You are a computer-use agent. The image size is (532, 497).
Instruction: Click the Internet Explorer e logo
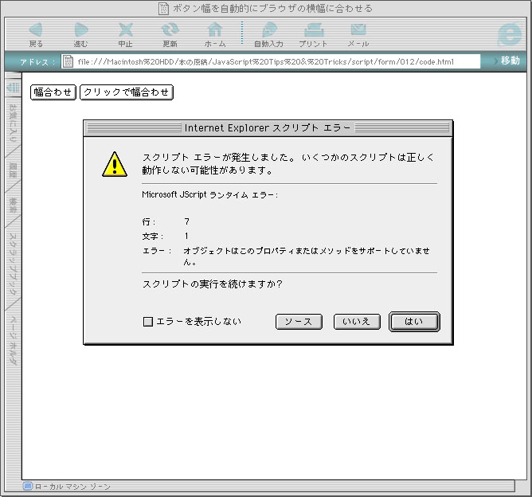tap(510, 34)
